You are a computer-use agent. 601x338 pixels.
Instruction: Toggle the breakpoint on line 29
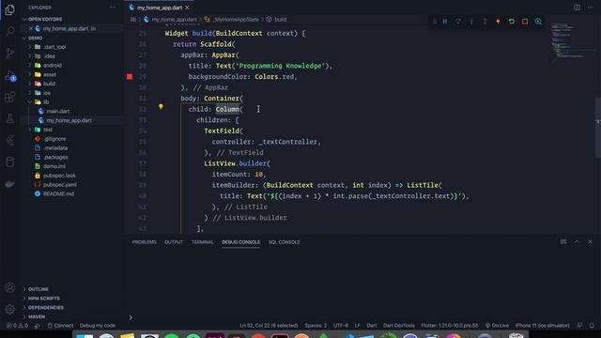coord(130,77)
